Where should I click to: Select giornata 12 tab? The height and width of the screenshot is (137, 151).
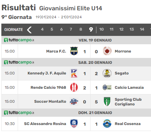pos(121,29)
